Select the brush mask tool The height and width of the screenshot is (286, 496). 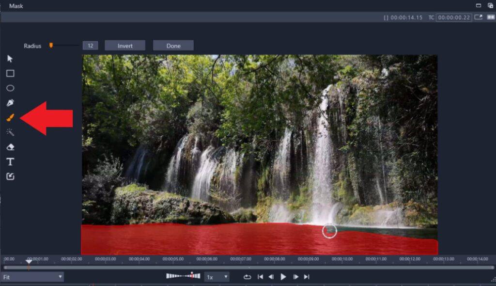[10, 117]
